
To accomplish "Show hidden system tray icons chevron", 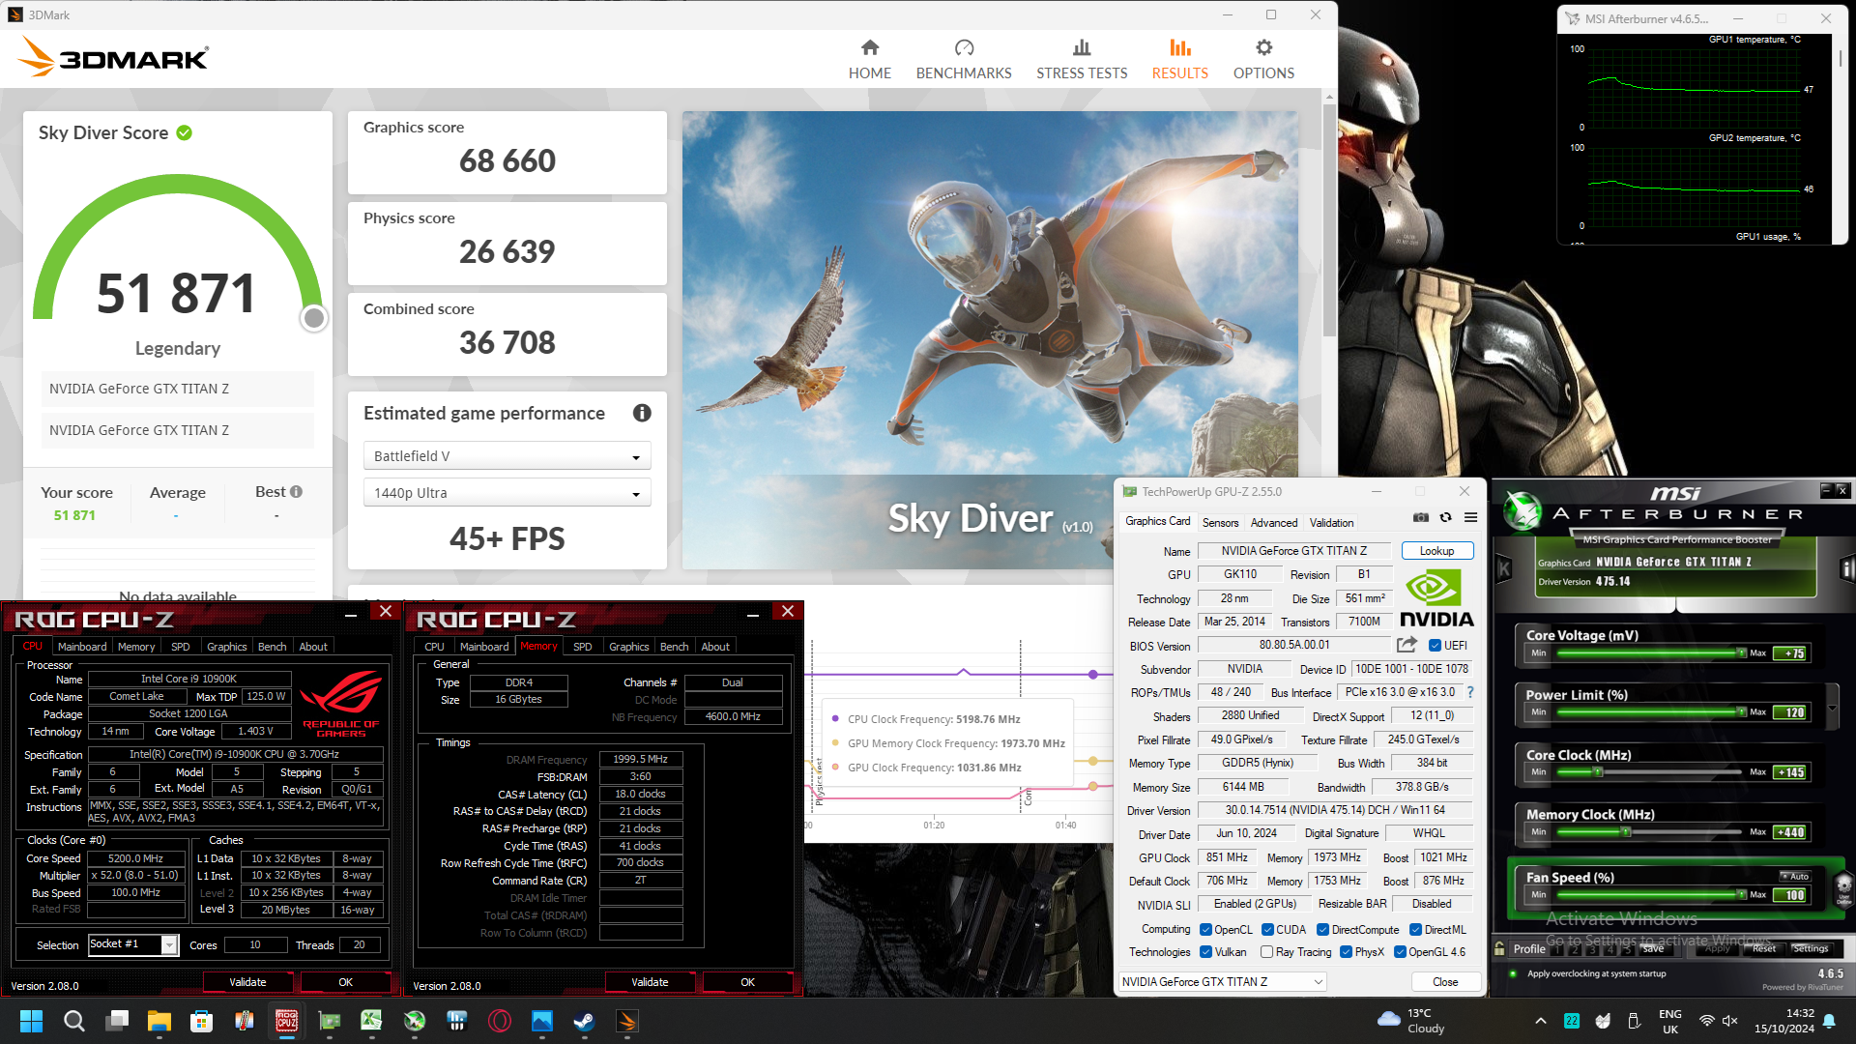I will click(x=1541, y=1021).
